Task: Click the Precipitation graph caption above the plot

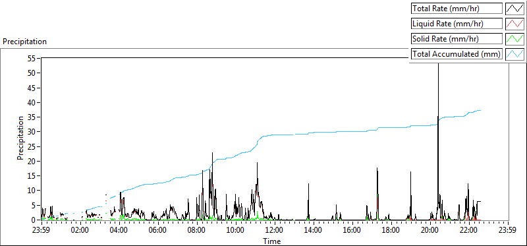Action: tap(24, 42)
